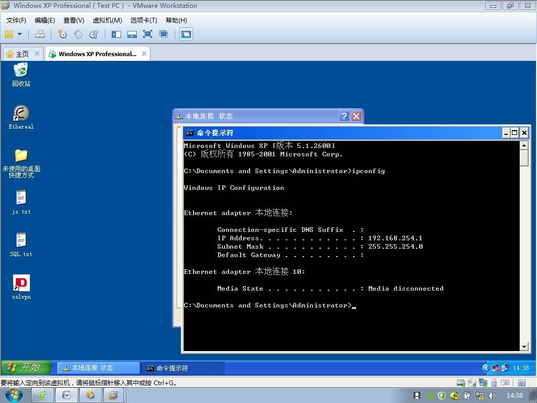Close the Windows XP Professional tab

[x=144, y=54]
